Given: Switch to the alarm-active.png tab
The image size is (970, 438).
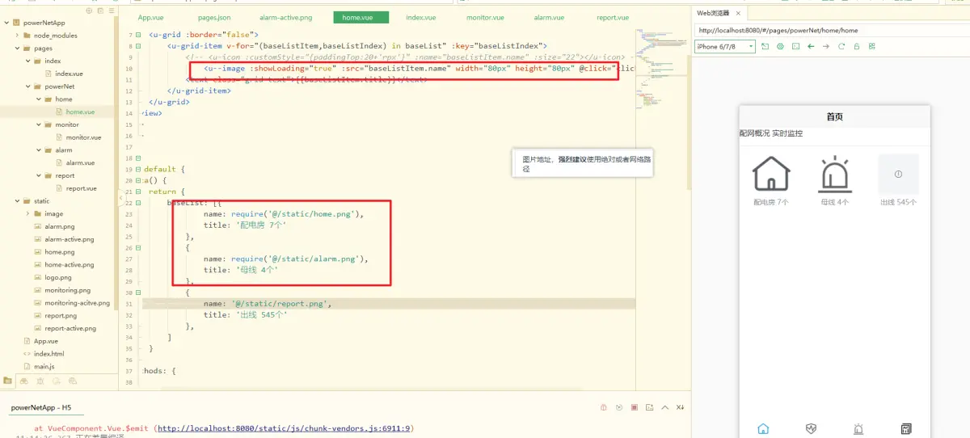Looking at the screenshot, I should click(285, 17).
